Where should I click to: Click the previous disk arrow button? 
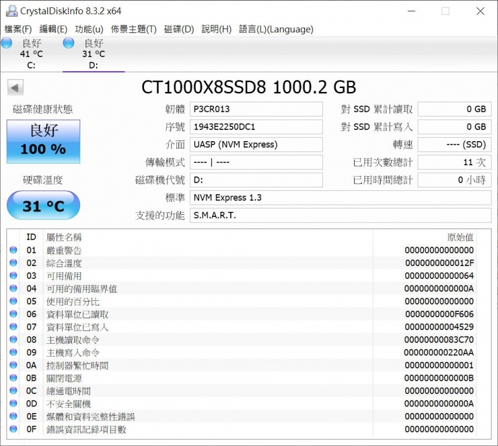pos(16,87)
